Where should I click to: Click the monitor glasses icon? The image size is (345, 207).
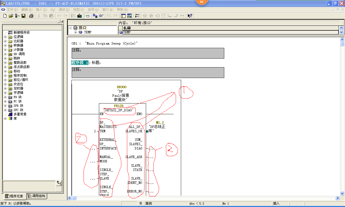[101, 16]
